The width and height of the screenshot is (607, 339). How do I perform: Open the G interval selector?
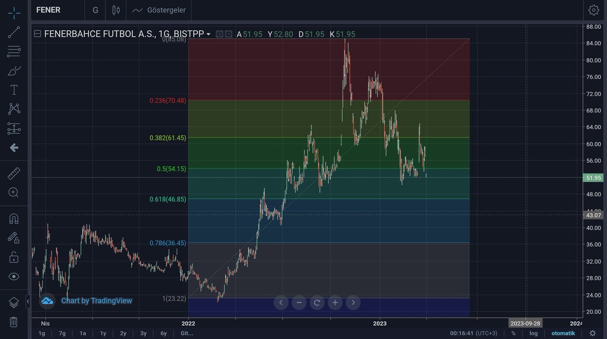tap(95, 10)
